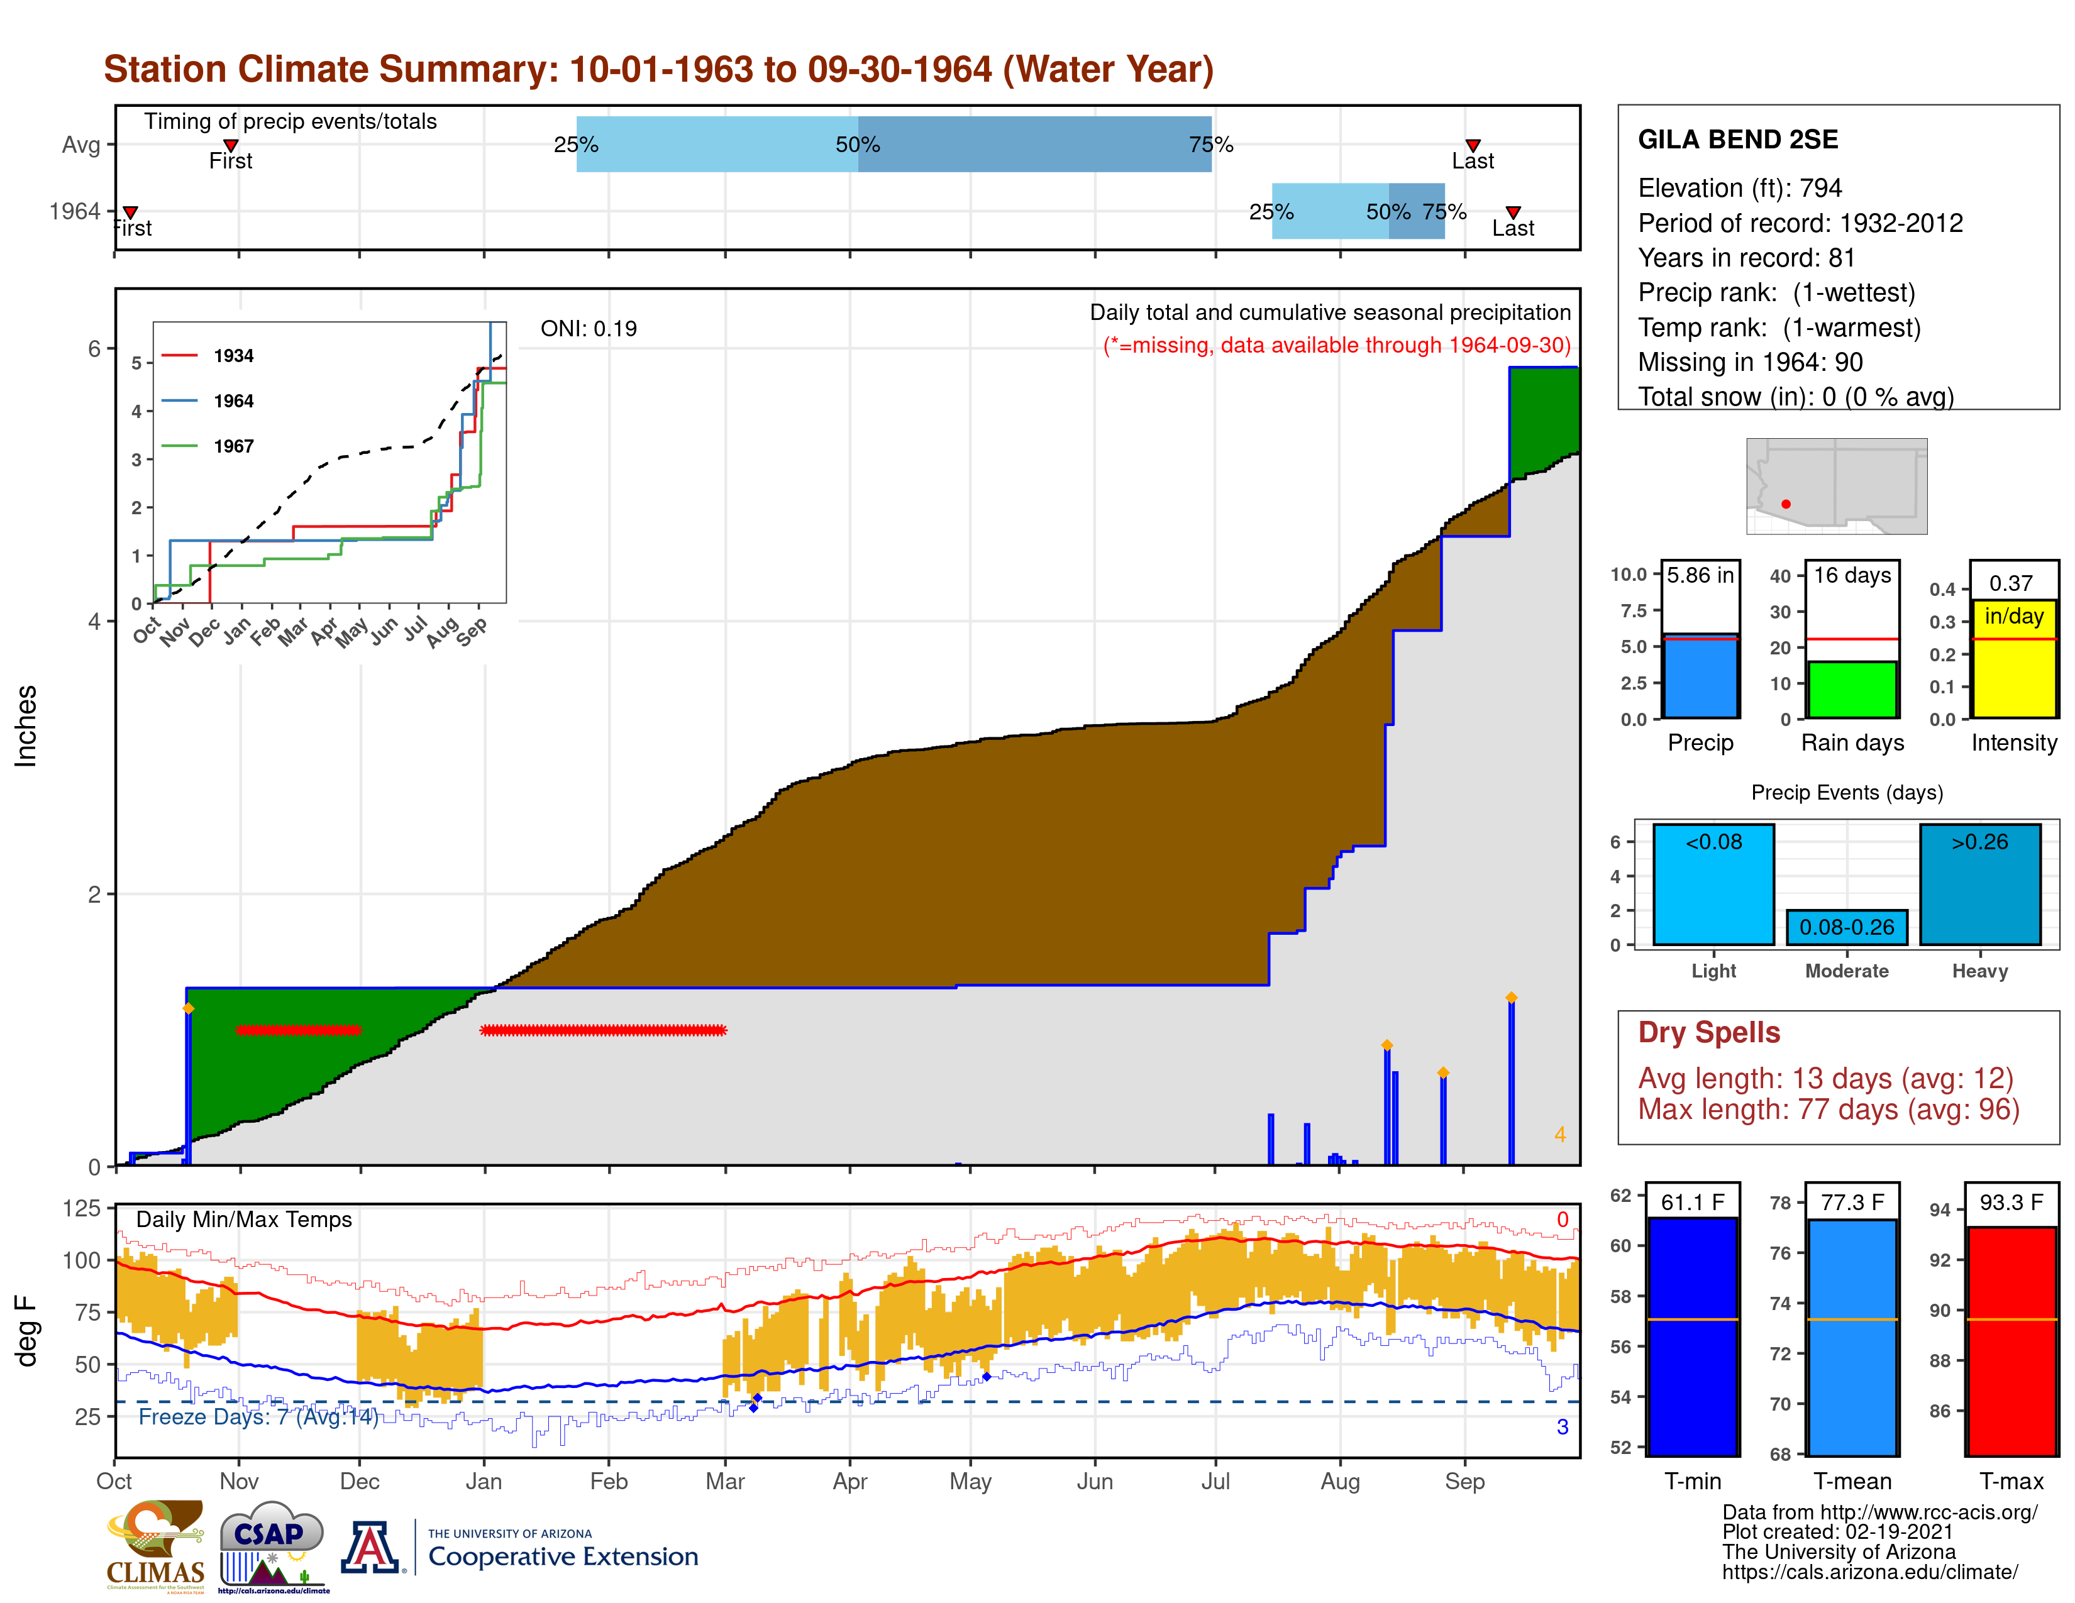Click 'Total snow (in)' text line
Viewport: 2075px width, 1603px height.
(x=1796, y=396)
